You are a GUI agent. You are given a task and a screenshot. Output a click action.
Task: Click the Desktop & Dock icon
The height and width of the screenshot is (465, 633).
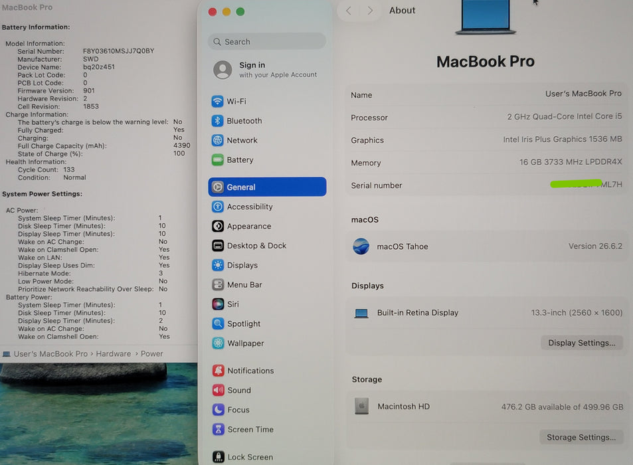coord(218,245)
